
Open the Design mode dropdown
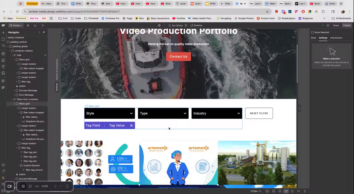pos(16,25)
